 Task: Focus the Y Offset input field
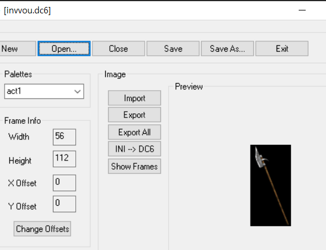pyautogui.click(x=65, y=204)
